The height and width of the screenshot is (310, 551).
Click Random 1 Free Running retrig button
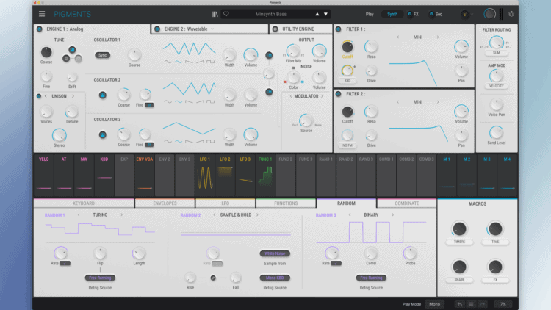[x=100, y=278]
